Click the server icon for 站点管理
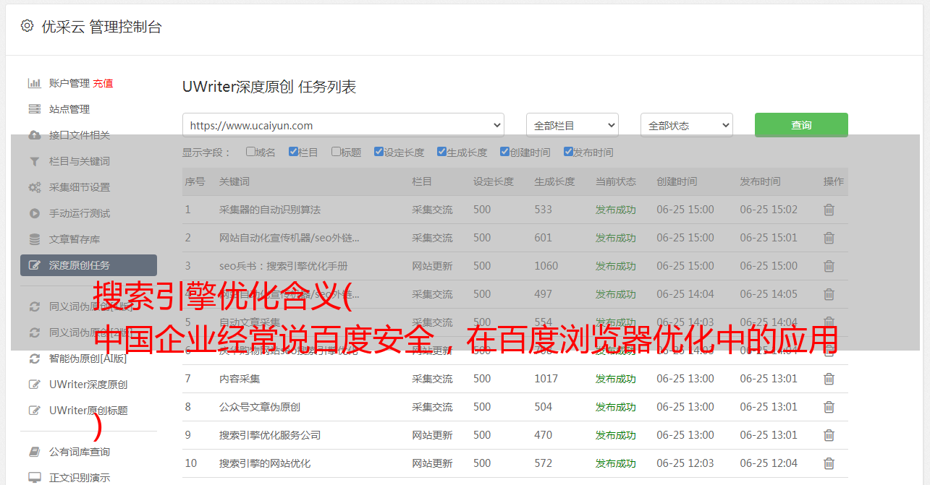The width and height of the screenshot is (930, 485). [34, 109]
